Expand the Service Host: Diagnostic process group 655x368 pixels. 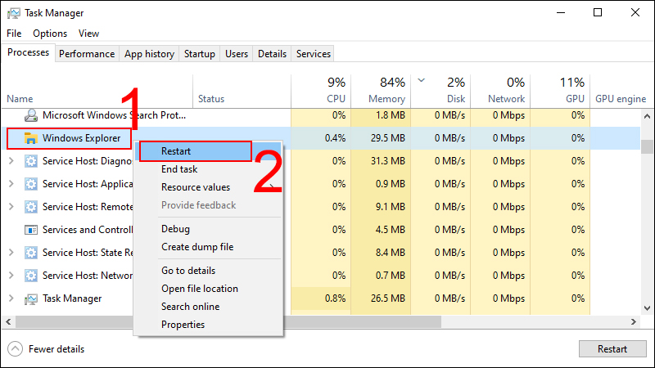pyautogui.click(x=11, y=161)
